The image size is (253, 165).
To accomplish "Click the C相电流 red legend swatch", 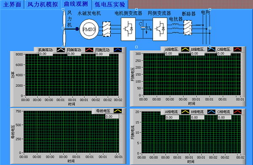I will (237, 112).
